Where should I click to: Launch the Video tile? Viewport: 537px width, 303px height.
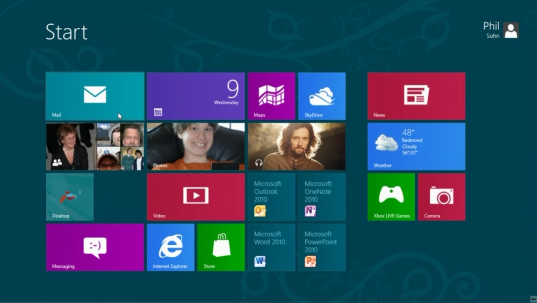(195, 196)
